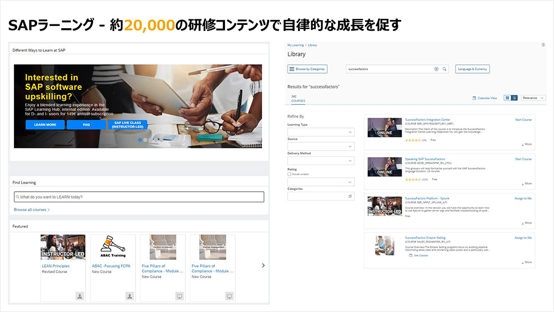Expand More on the Speaking SAP SuccessFactors card
This screenshot has height=312, width=554.
[x=527, y=183]
